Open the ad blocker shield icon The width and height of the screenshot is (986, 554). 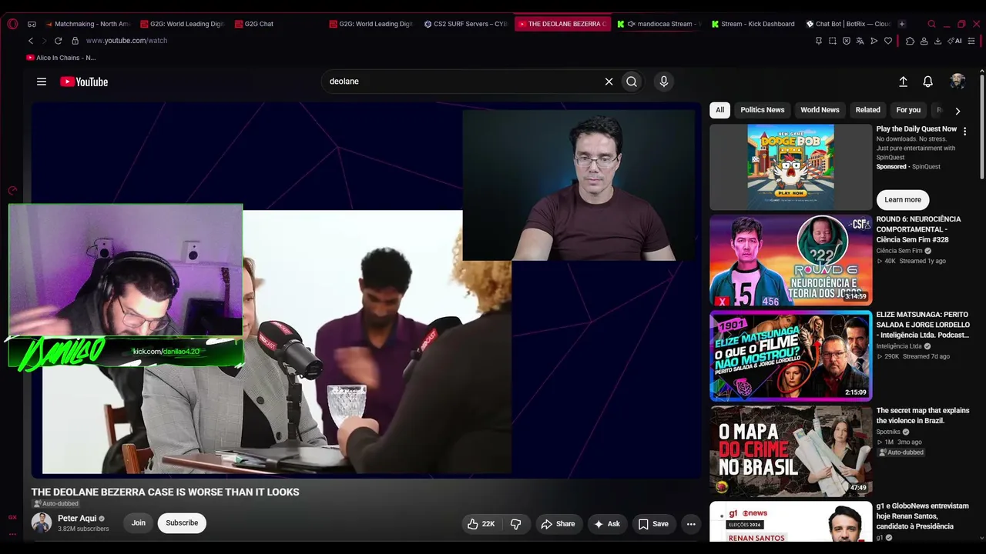pyautogui.click(x=847, y=41)
